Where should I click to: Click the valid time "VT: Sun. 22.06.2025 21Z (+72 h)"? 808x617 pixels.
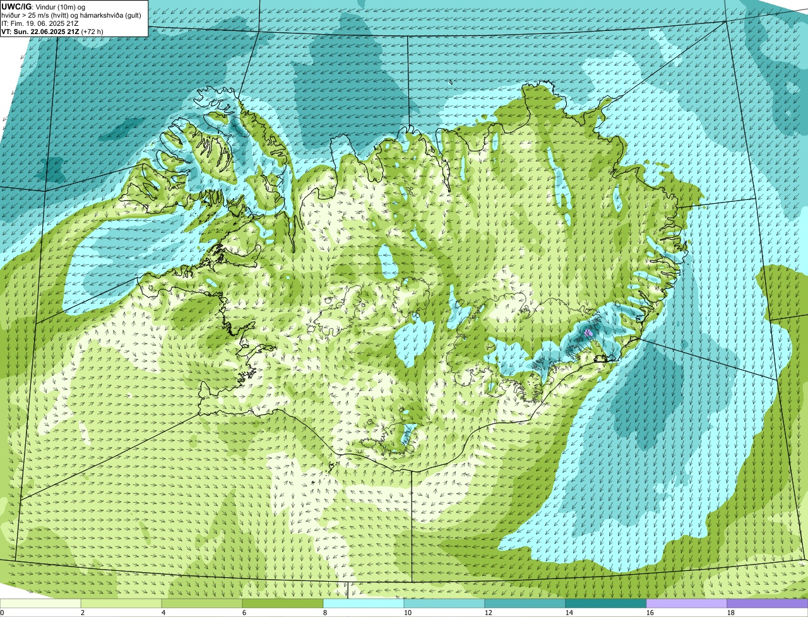53,31
